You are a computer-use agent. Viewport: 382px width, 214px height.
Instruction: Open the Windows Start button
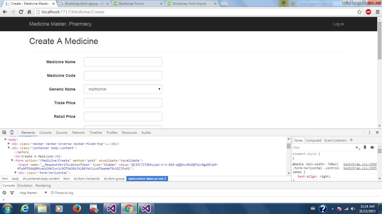[7, 208]
